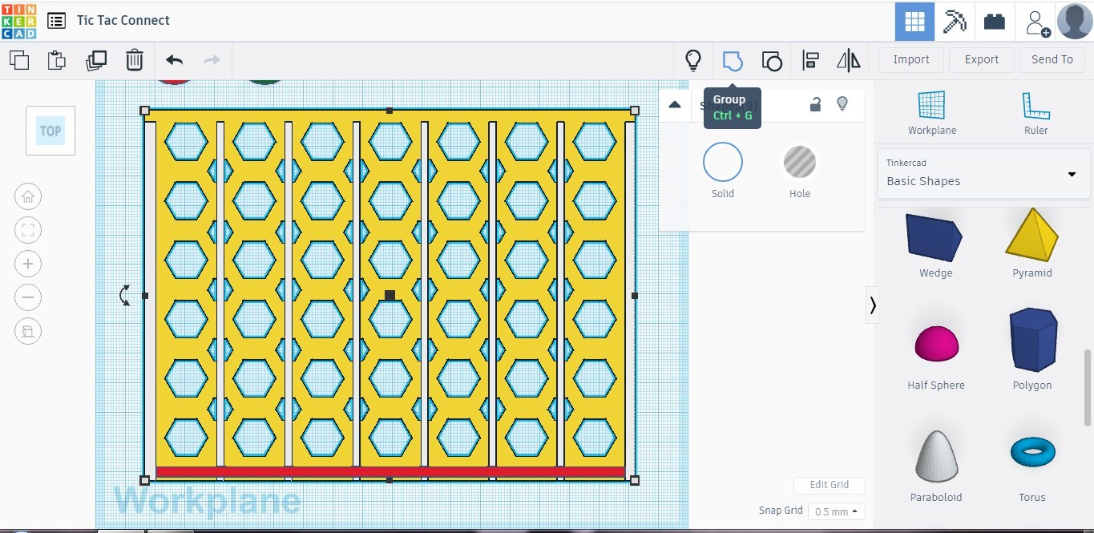Click the rotation handle beside the board
The height and width of the screenshot is (533, 1094).
pos(125,296)
